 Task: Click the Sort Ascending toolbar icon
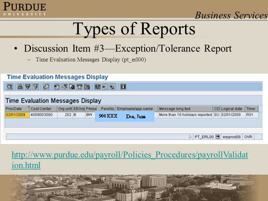pyautogui.click(x=20, y=87)
